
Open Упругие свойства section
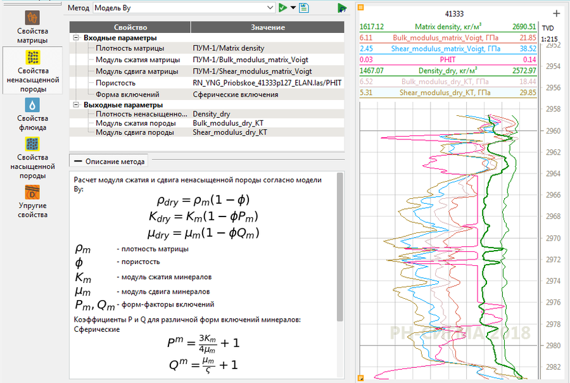tap(32, 200)
